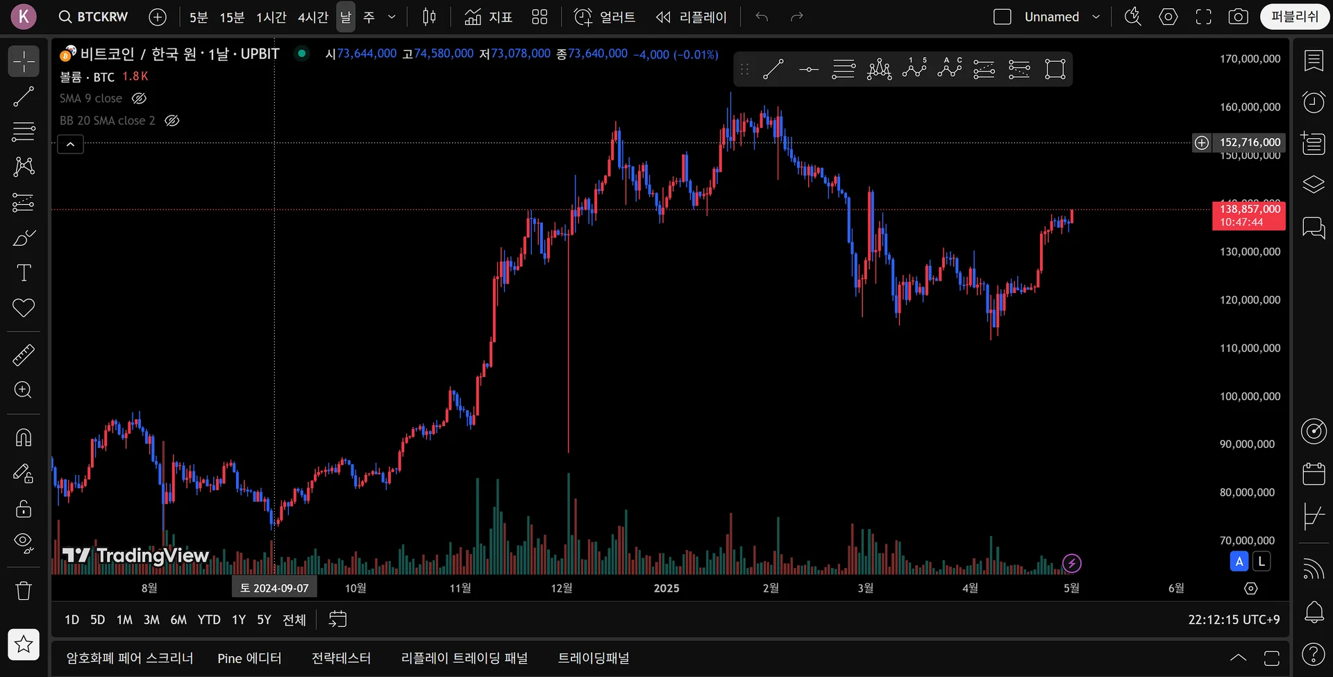Image resolution: width=1333 pixels, height=677 pixels.
Task: Open the Unnamed layout dropdown arrow
Action: click(x=1096, y=17)
